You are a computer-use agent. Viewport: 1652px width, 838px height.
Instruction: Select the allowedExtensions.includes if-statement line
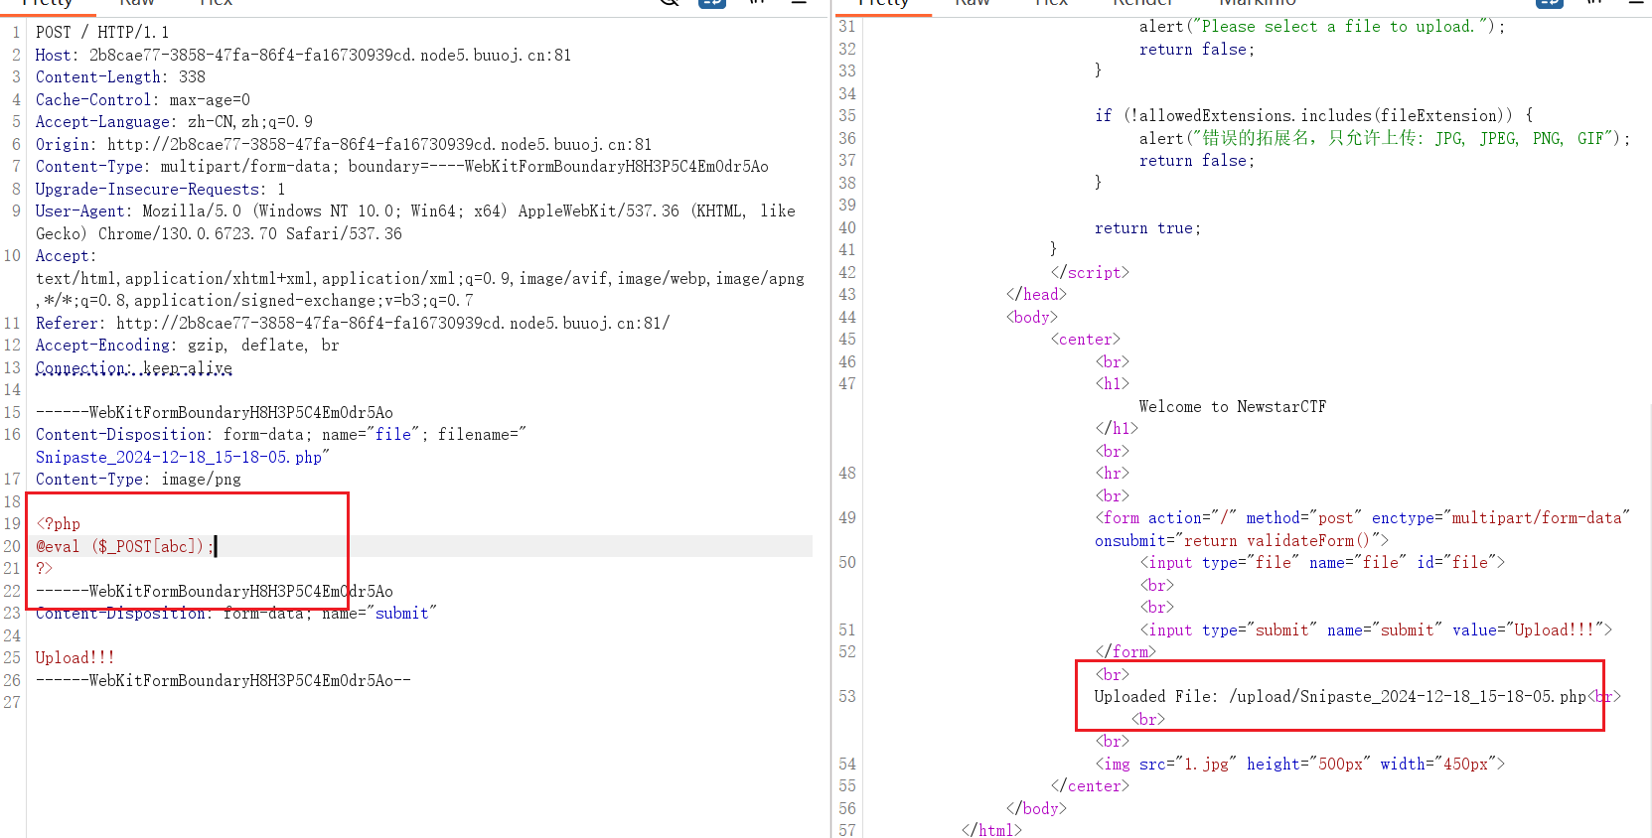1313,116
